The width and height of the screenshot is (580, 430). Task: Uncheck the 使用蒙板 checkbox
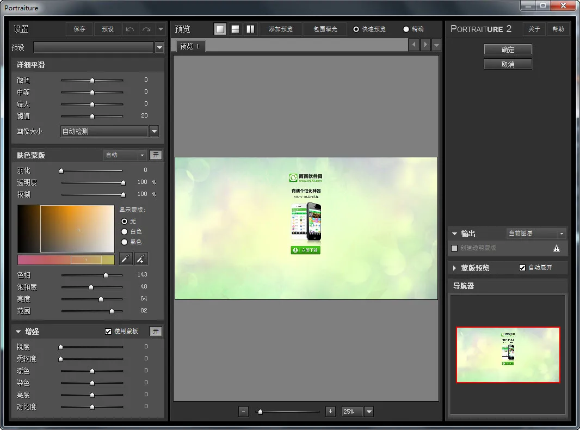tap(108, 331)
